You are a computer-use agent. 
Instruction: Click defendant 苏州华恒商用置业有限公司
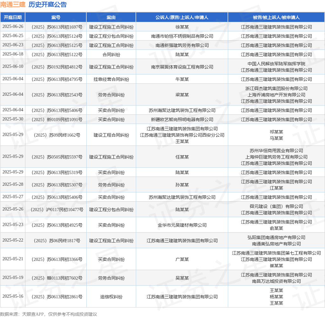pyautogui.click(x=276, y=151)
